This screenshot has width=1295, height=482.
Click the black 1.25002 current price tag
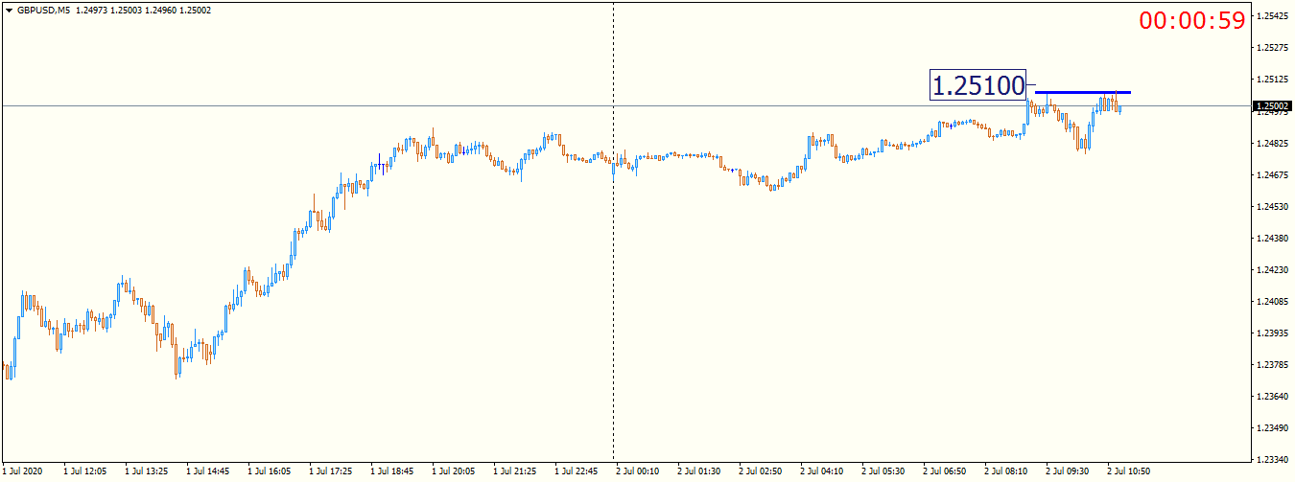[1272, 105]
